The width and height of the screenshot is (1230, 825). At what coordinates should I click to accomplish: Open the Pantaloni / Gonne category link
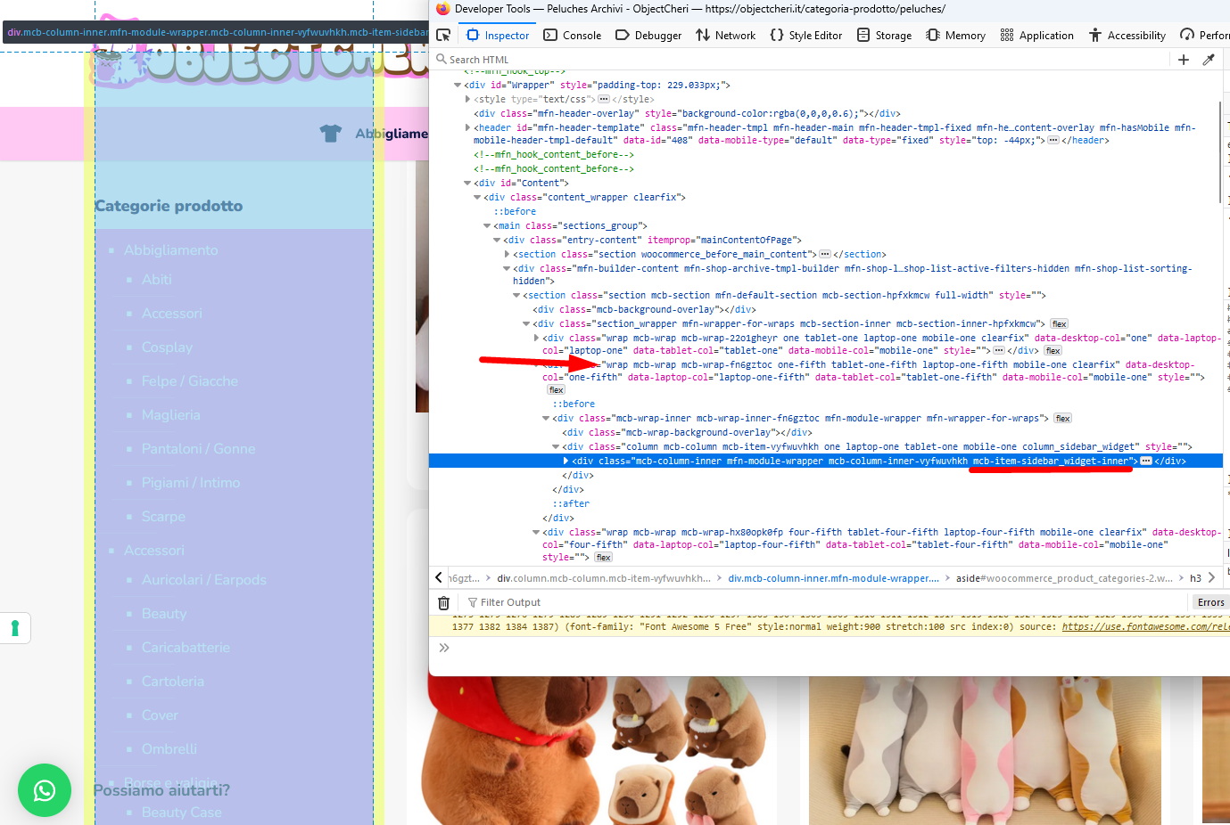coord(199,449)
